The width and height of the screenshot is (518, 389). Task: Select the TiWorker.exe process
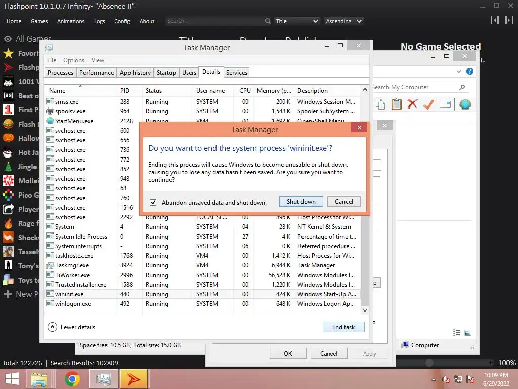[x=202, y=275]
